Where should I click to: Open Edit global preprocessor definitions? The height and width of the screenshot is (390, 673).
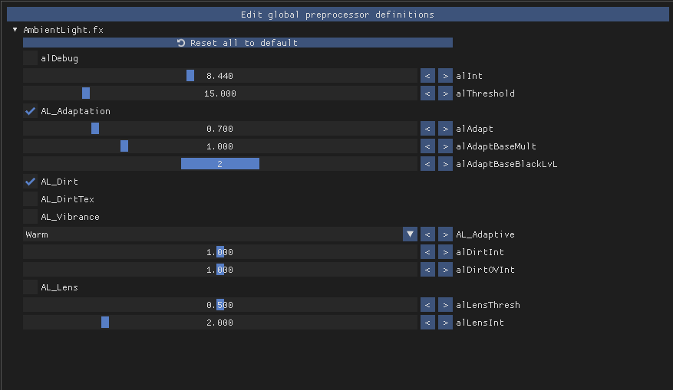(x=337, y=15)
